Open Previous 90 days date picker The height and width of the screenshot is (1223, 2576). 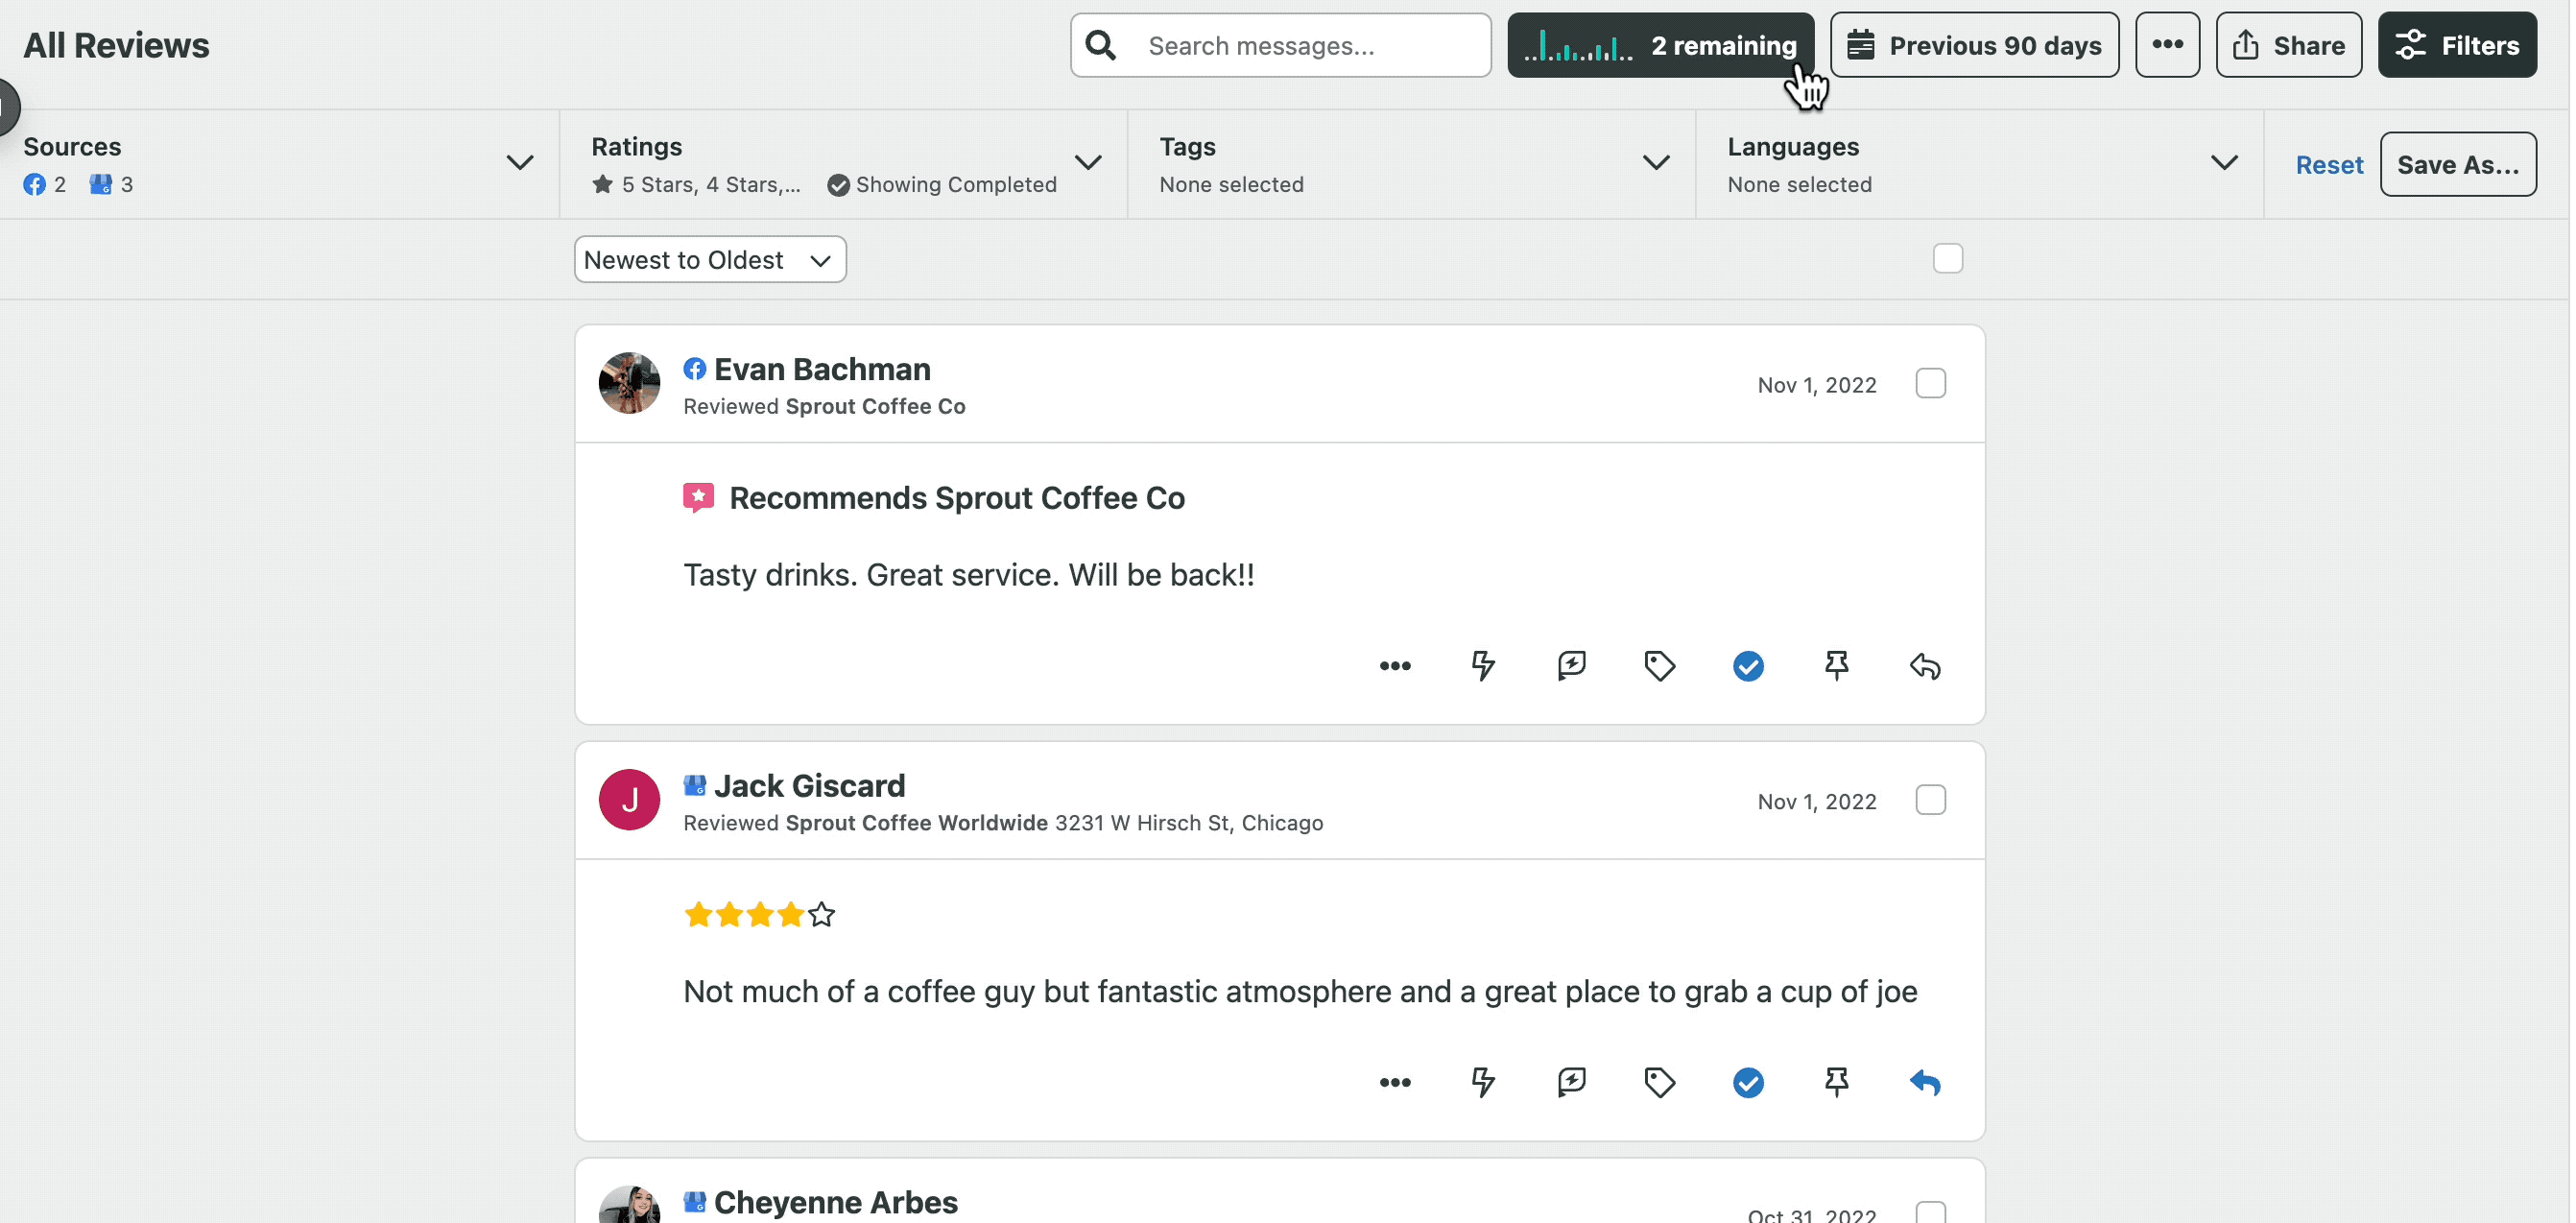(x=1974, y=45)
